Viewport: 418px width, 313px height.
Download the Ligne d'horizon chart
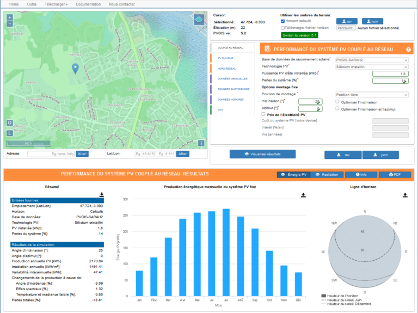(405, 194)
